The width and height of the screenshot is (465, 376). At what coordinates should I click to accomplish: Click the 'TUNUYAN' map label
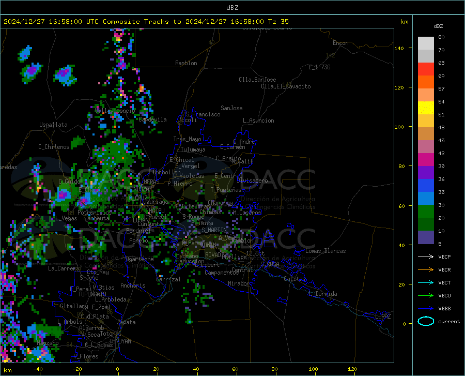click(120, 341)
